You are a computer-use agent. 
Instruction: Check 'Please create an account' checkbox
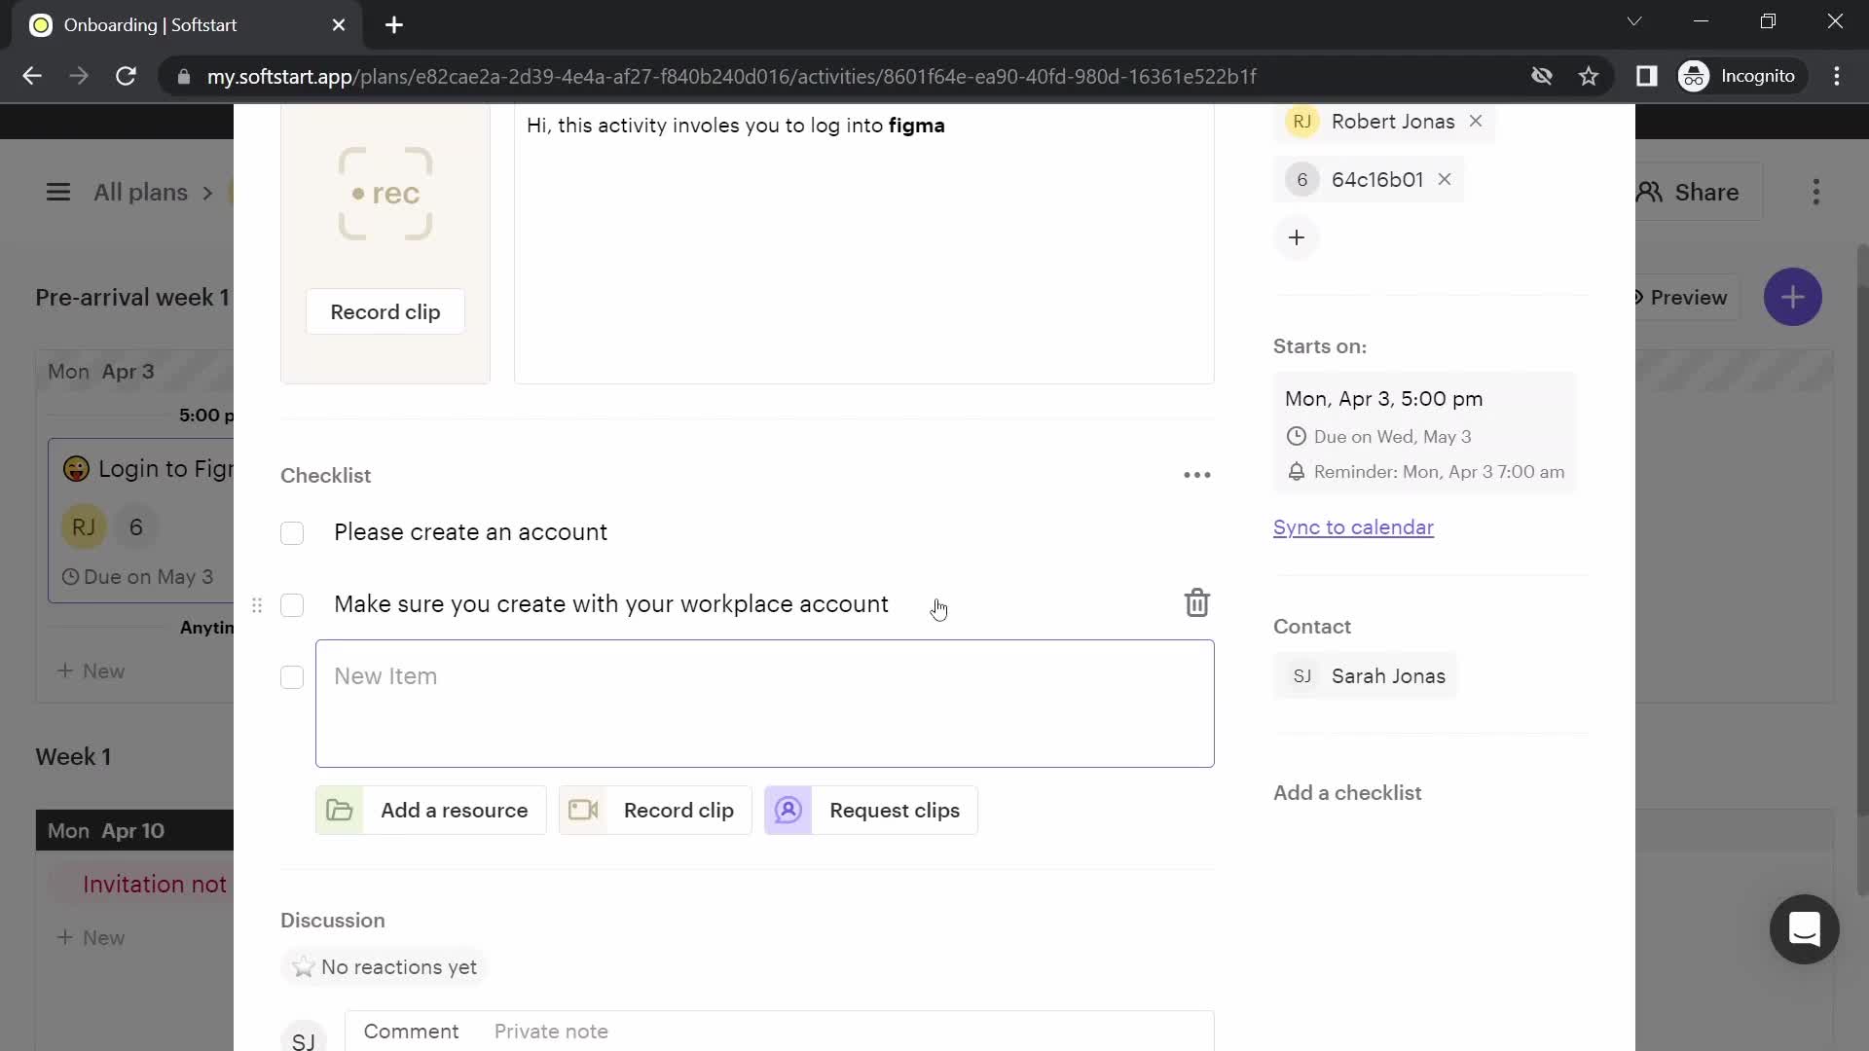pos(292,533)
